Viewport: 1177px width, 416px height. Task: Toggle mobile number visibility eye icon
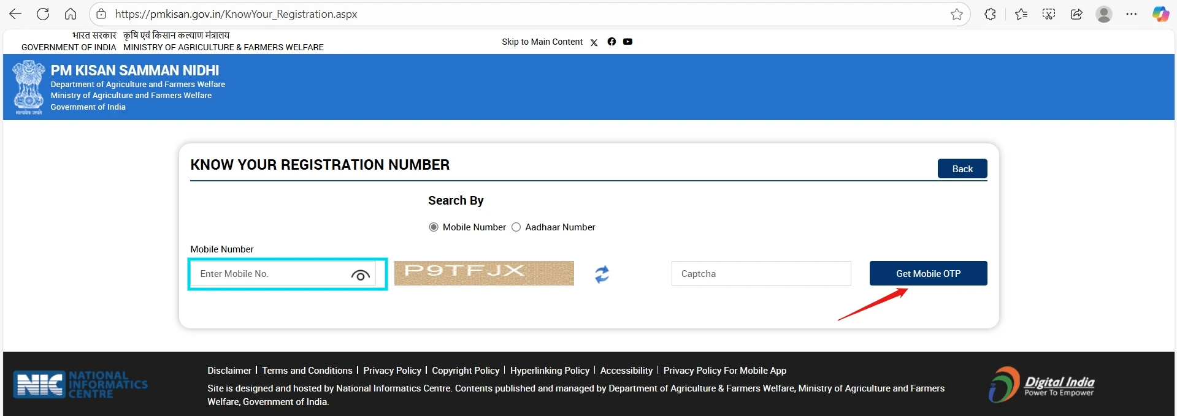pos(361,275)
